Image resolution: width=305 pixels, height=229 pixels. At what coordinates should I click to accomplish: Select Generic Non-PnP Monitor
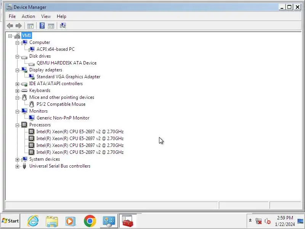(63, 118)
